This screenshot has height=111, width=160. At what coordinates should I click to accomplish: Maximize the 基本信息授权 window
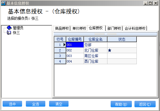click(150, 3)
